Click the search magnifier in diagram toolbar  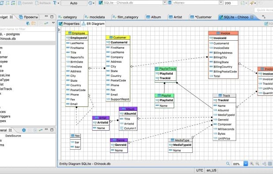(x=228, y=163)
